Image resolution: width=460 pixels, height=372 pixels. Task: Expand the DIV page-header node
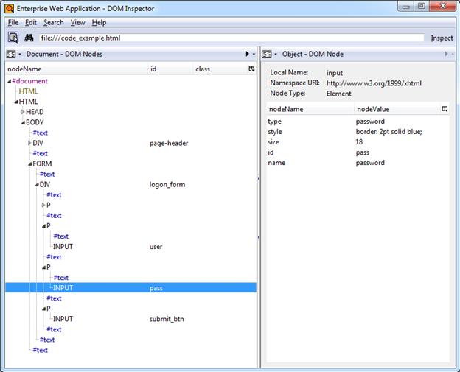click(x=29, y=143)
